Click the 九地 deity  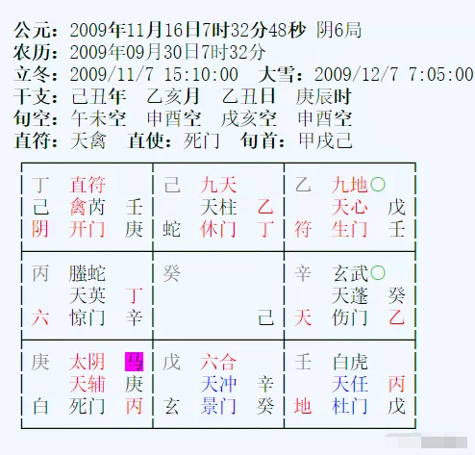point(350,185)
